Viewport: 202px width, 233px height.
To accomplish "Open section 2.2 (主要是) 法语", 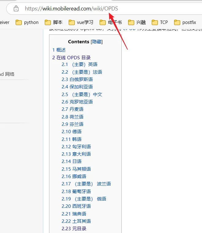I will pyautogui.click(x=82, y=72).
